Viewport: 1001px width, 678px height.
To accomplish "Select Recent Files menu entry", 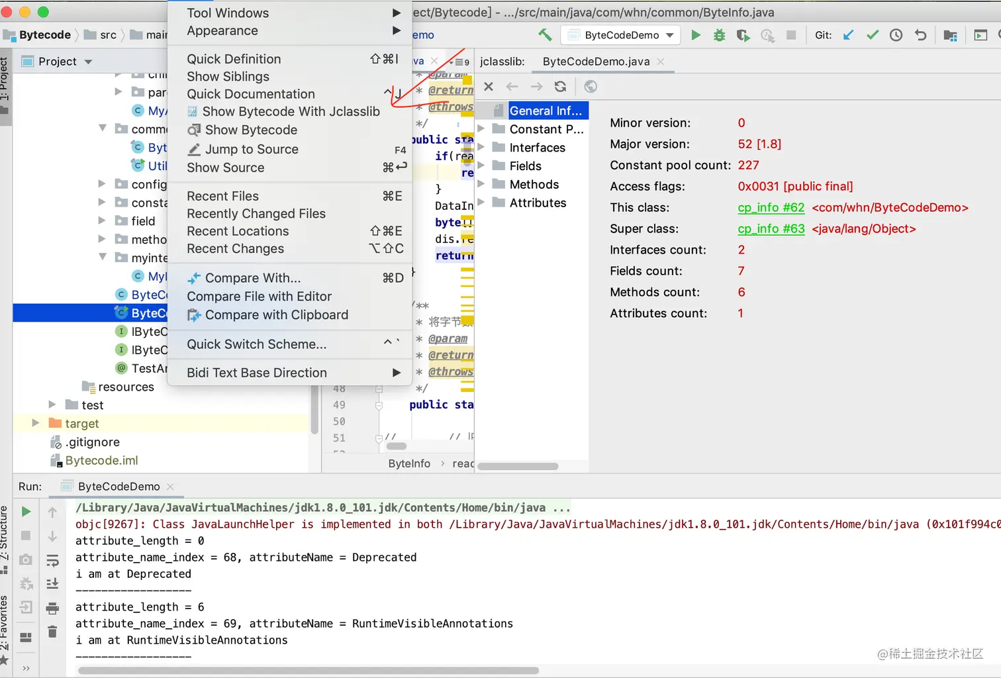I will click(x=290, y=196).
